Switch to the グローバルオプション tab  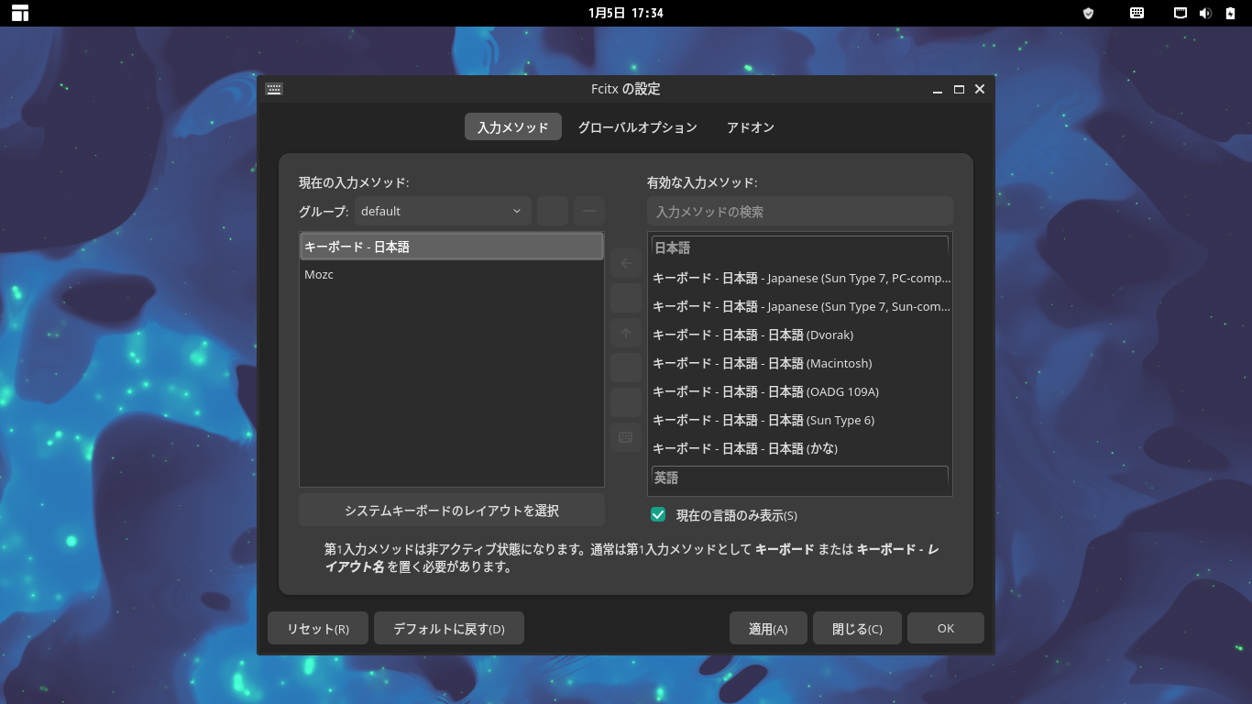[636, 126]
